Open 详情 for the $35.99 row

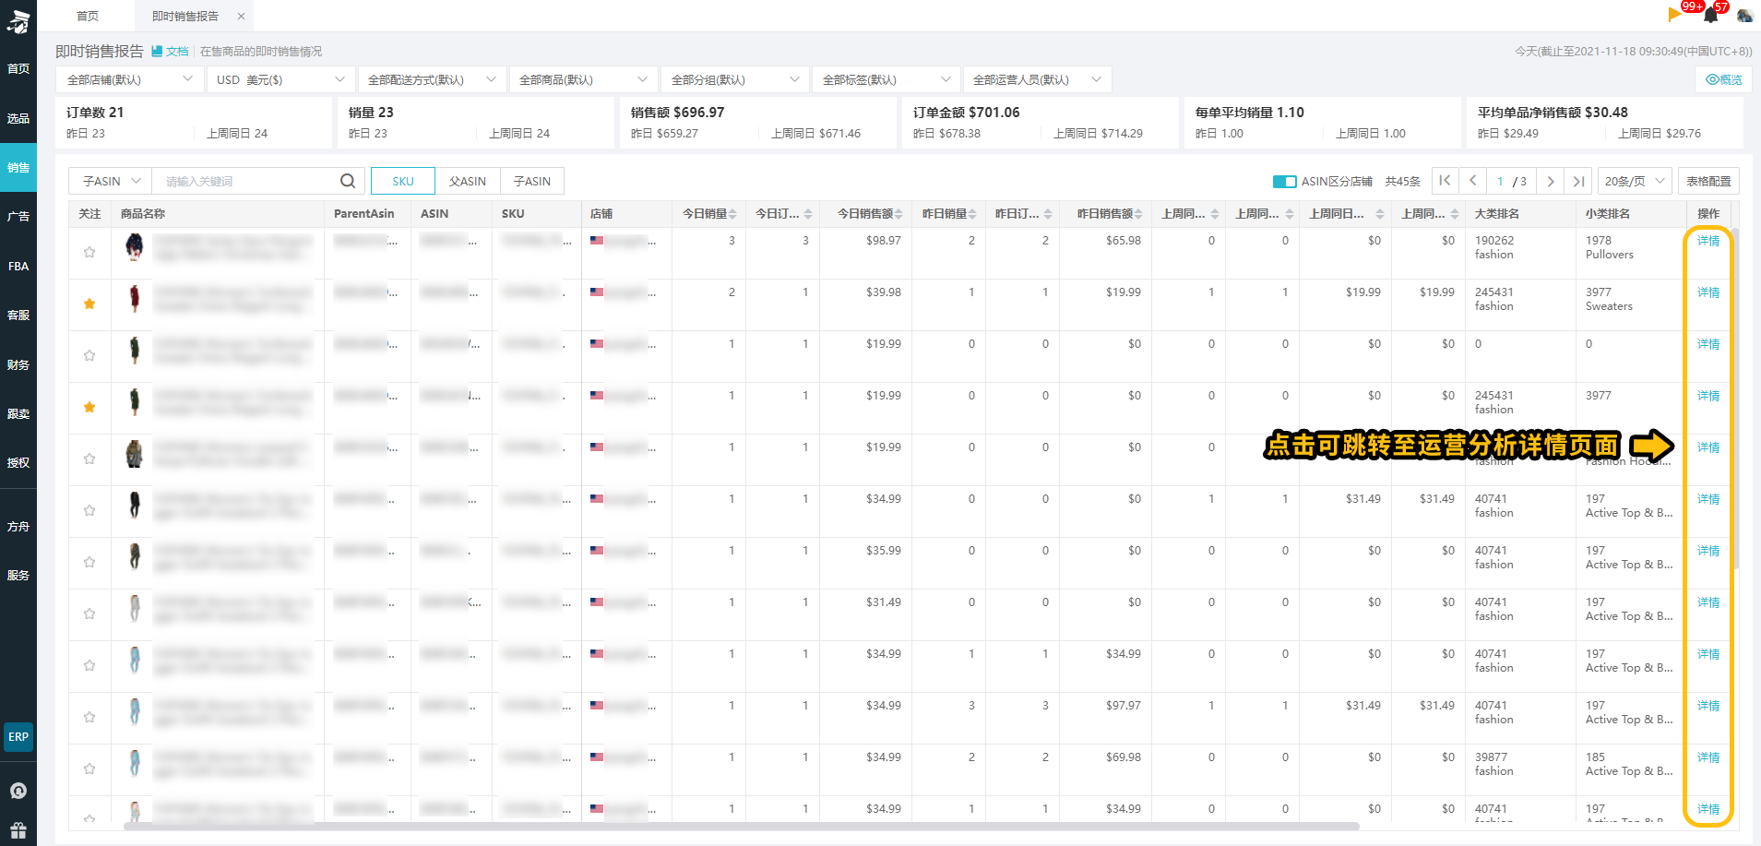tap(1708, 551)
